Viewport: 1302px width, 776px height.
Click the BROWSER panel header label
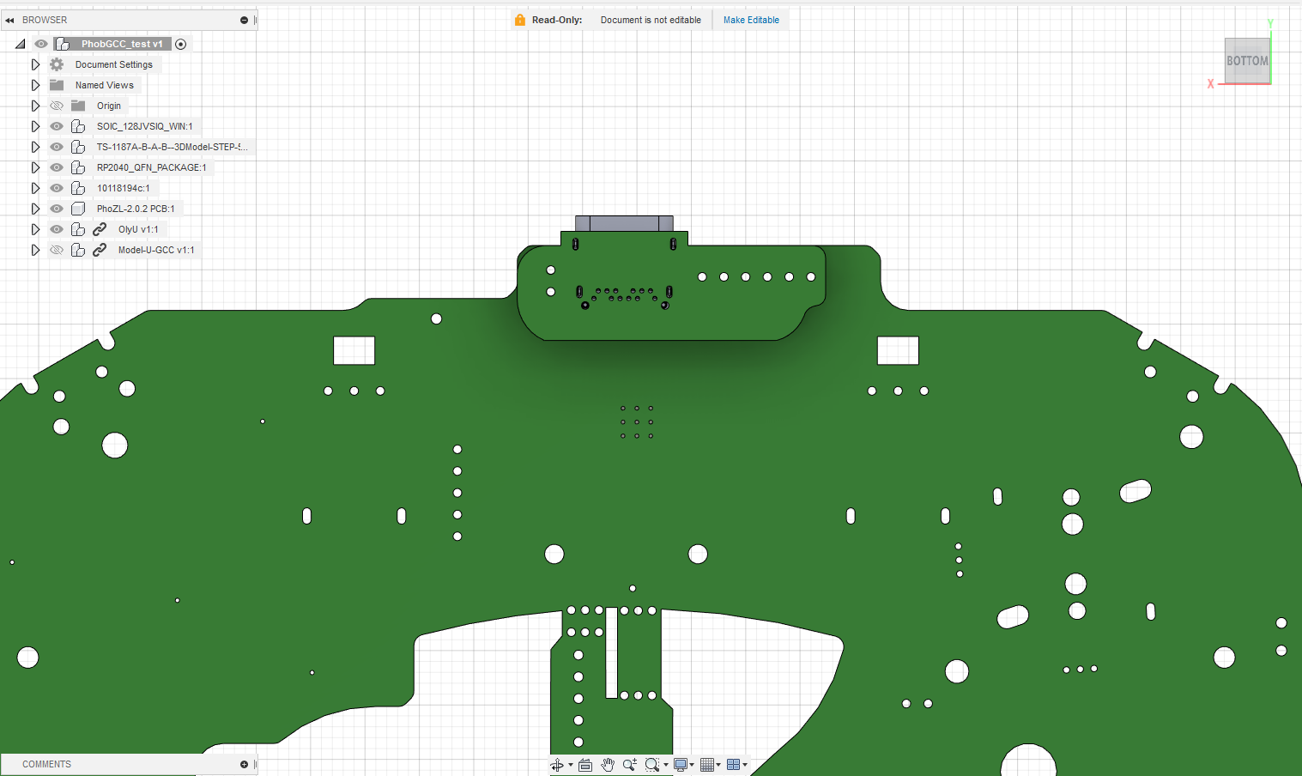(x=45, y=20)
